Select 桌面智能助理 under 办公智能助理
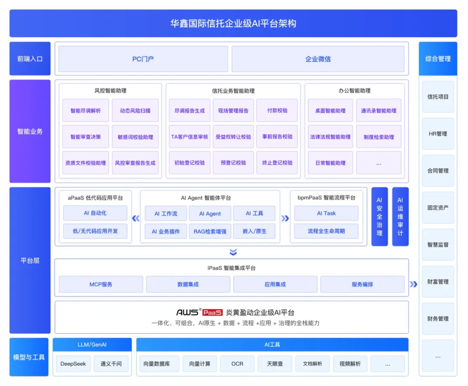This screenshot has width=468, height=386. tap(330, 111)
